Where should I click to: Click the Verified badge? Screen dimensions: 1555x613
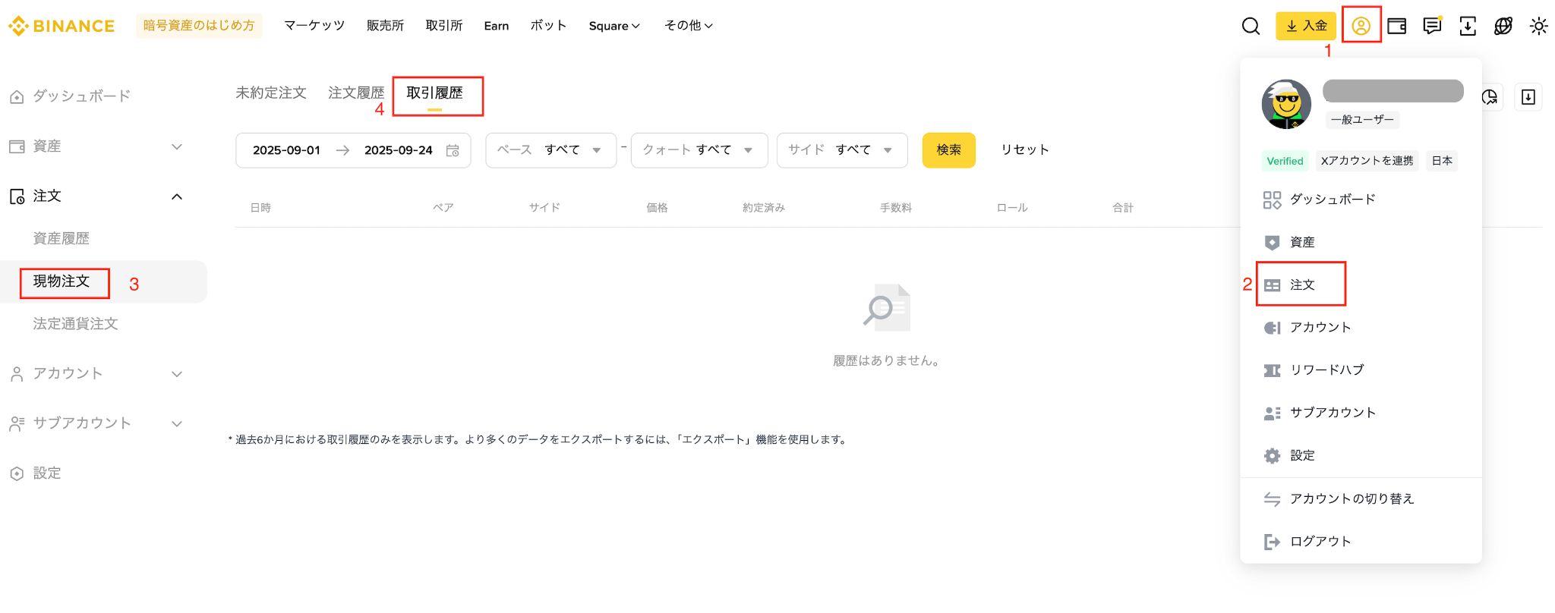(x=1285, y=161)
